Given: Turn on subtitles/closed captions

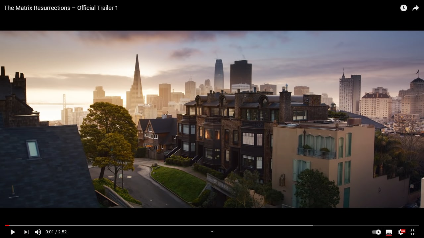Looking at the screenshot, I should 389,232.
